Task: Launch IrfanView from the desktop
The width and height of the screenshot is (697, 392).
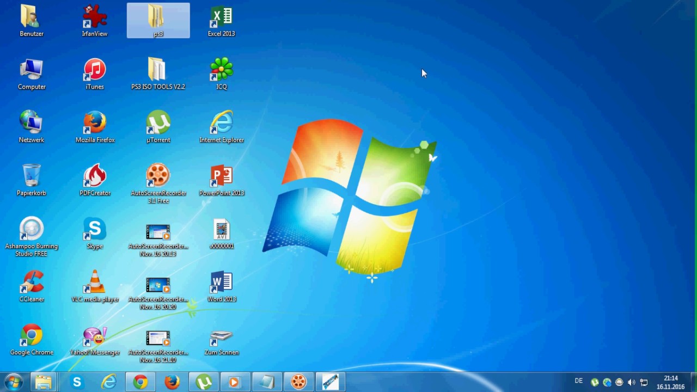Action: [95, 16]
